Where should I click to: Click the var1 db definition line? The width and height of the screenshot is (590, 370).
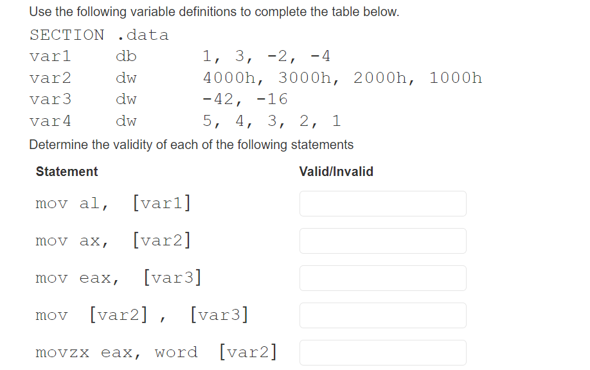click(x=180, y=57)
